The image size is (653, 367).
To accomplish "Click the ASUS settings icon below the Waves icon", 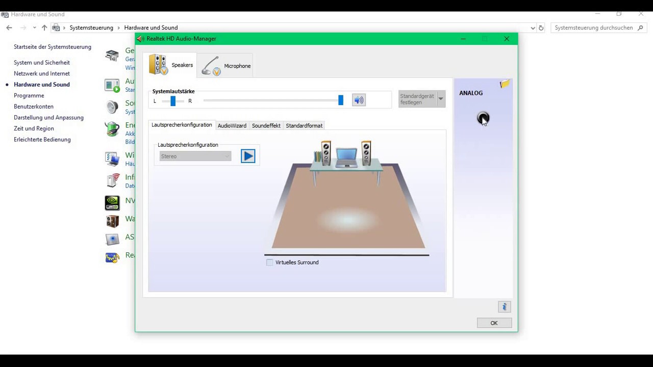I will coord(112,239).
